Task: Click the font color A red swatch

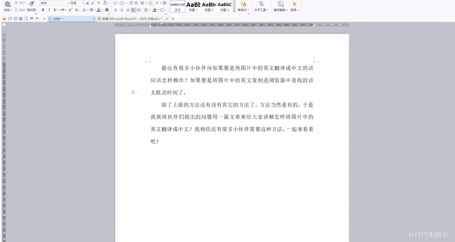Action: pos(99,10)
